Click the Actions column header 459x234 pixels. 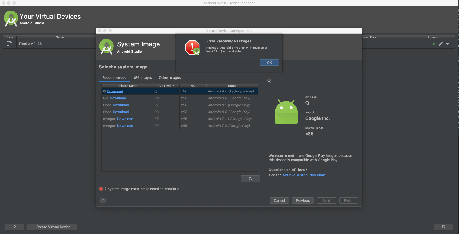[433, 37]
